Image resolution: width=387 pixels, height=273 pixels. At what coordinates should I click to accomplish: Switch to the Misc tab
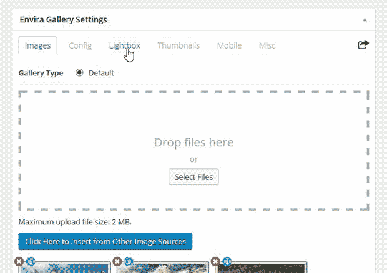(x=267, y=45)
